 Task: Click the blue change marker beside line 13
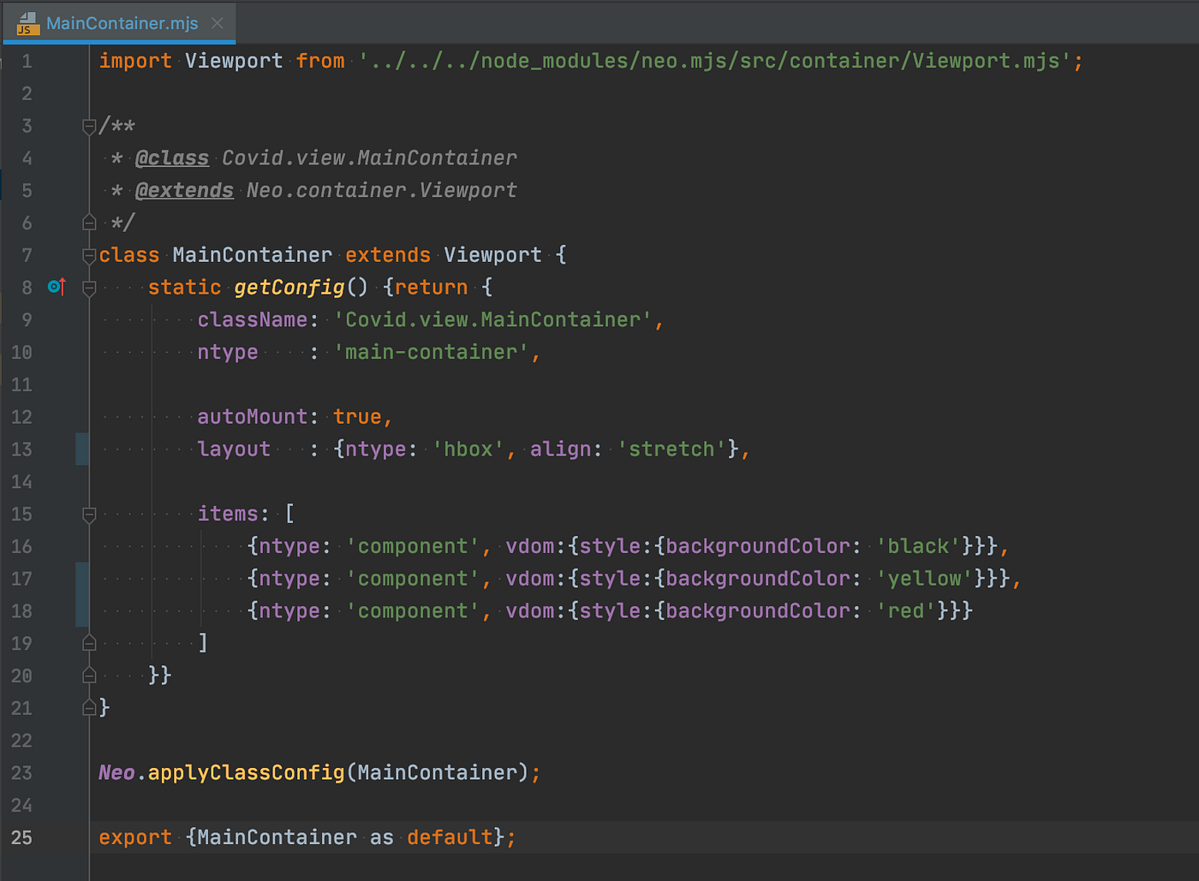pyautogui.click(x=82, y=449)
